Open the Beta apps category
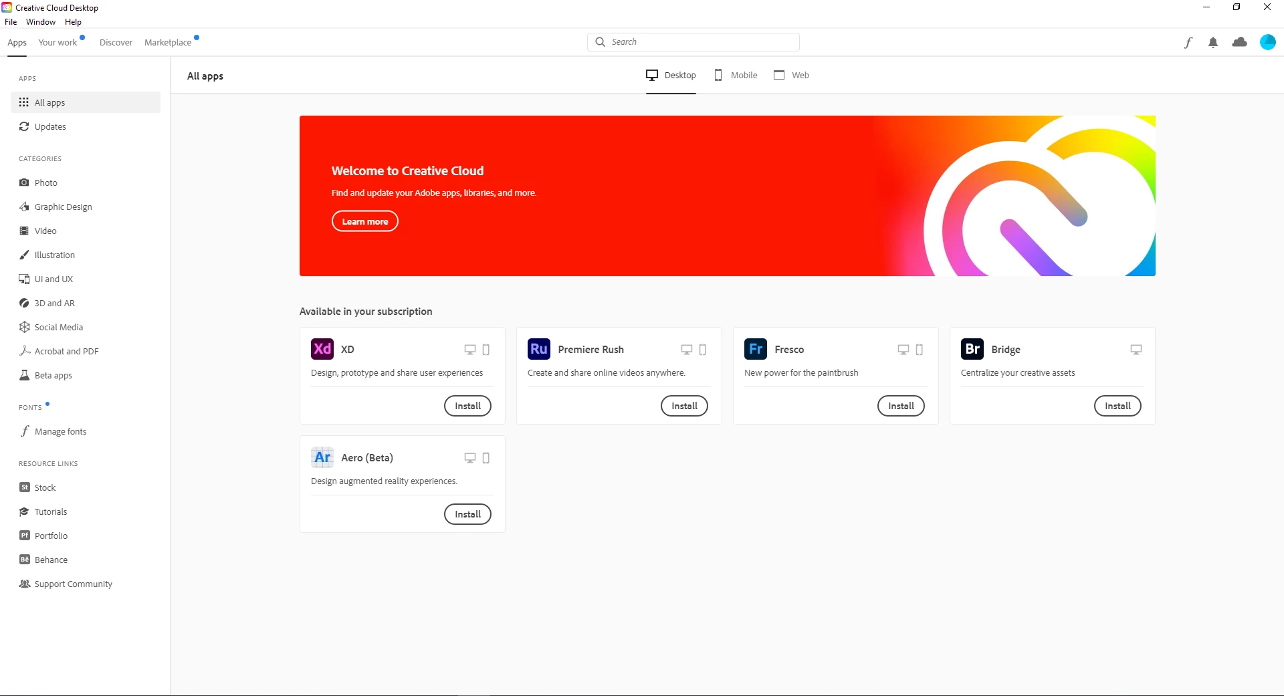 tap(86, 375)
